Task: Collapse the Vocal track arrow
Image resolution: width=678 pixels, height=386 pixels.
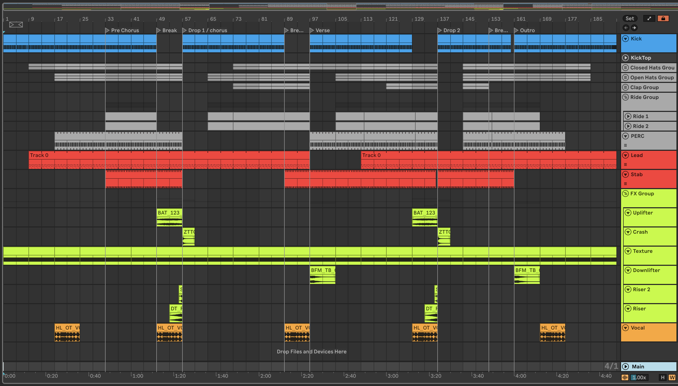Action: (625, 328)
